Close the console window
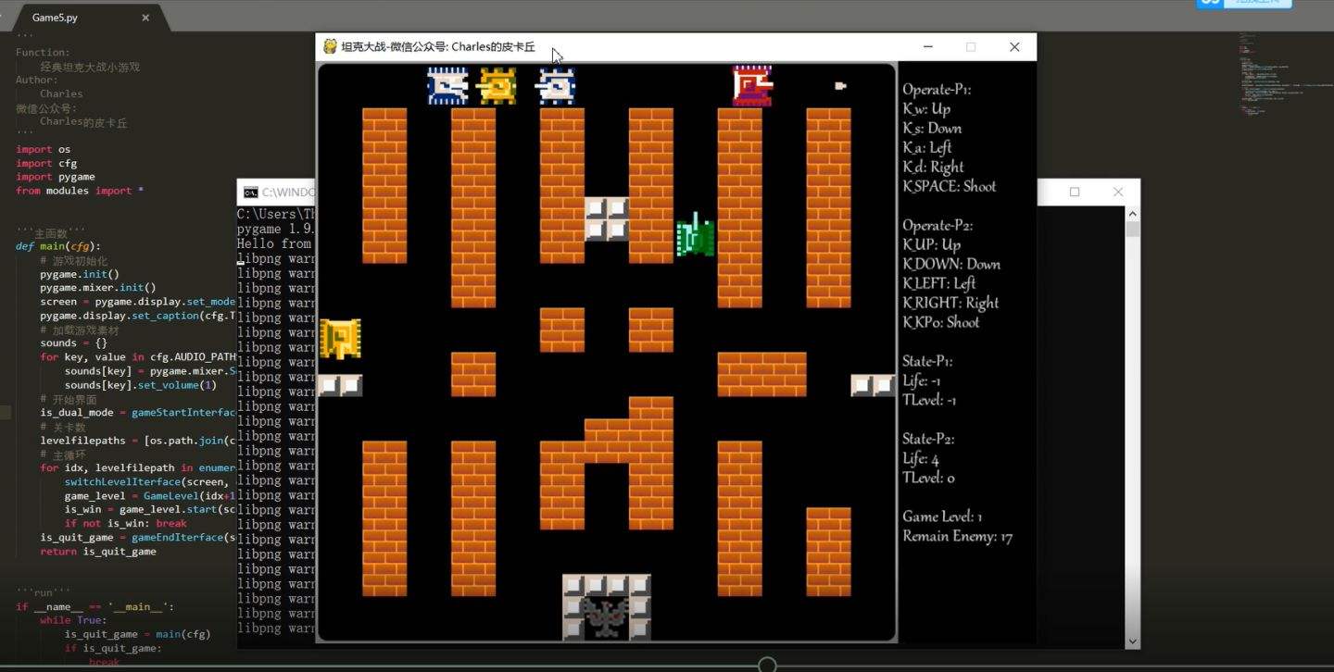1334x672 pixels. point(1118,192)
